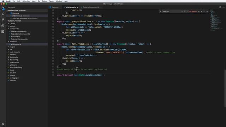Screen dimensions: 226x127
Task: Toggle Use Regular Expression in find widget
Action: click(x=187, y=11)
